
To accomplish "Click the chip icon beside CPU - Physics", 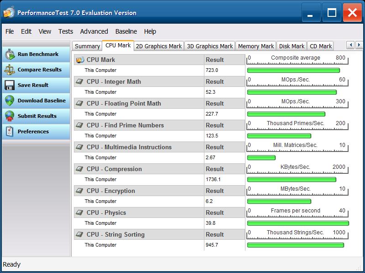I will (79, 212).
